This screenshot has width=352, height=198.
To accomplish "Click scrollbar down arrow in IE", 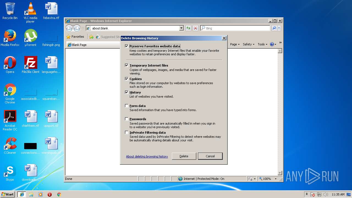I will pyautogui.click(x=280, y=173).
